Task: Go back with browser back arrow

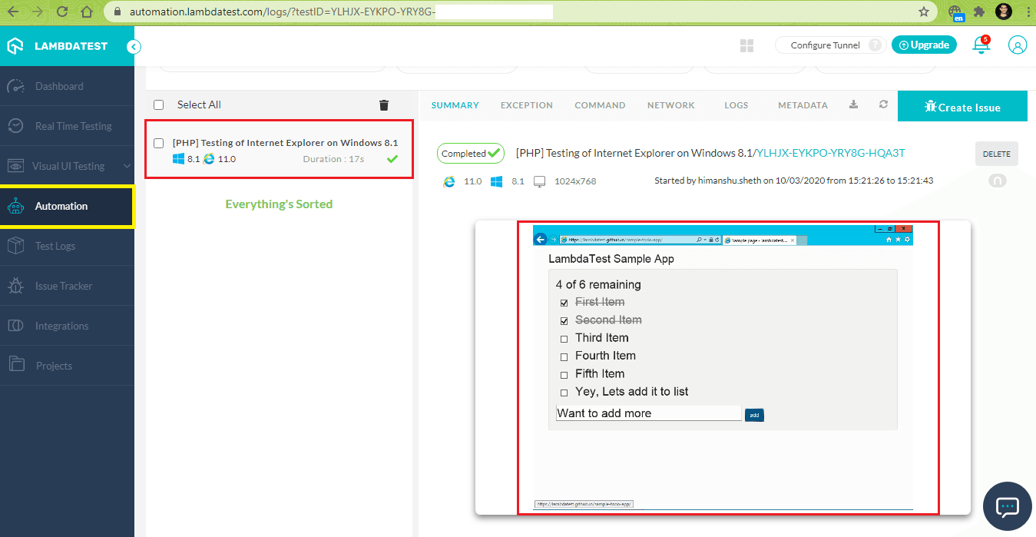Action: (x=13, y=12)
